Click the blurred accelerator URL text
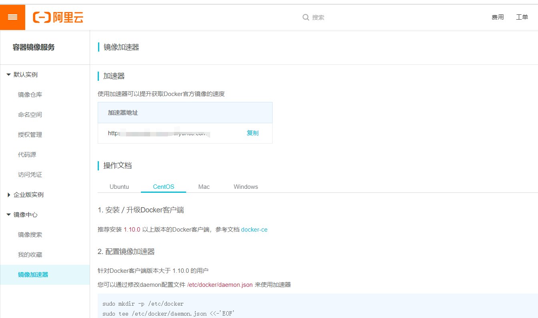 coord(159,133)
